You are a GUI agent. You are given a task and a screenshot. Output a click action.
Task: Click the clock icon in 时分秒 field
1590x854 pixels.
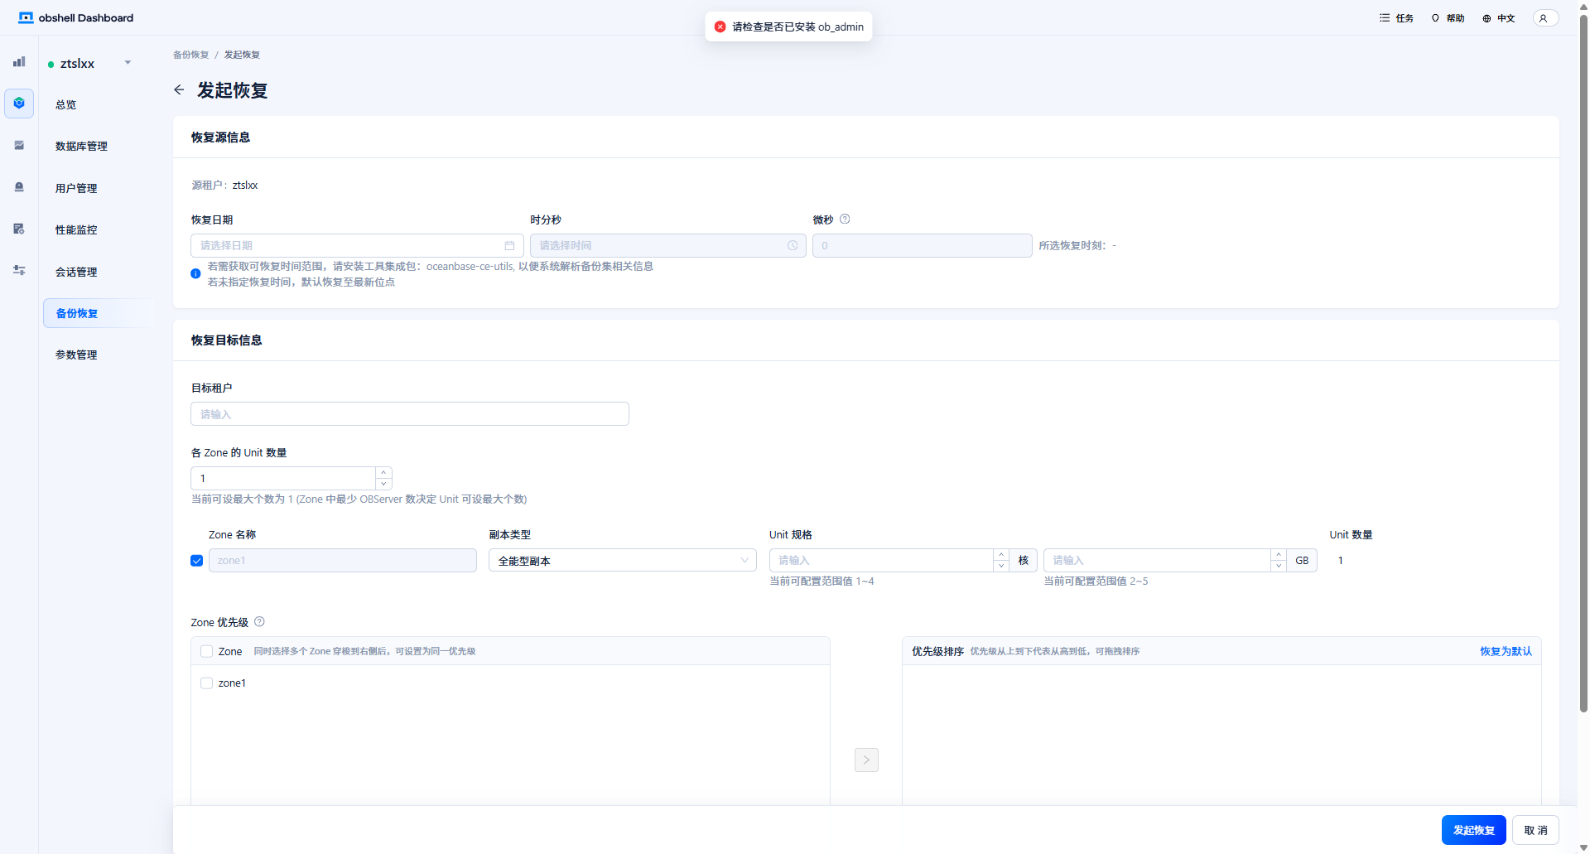793,246
